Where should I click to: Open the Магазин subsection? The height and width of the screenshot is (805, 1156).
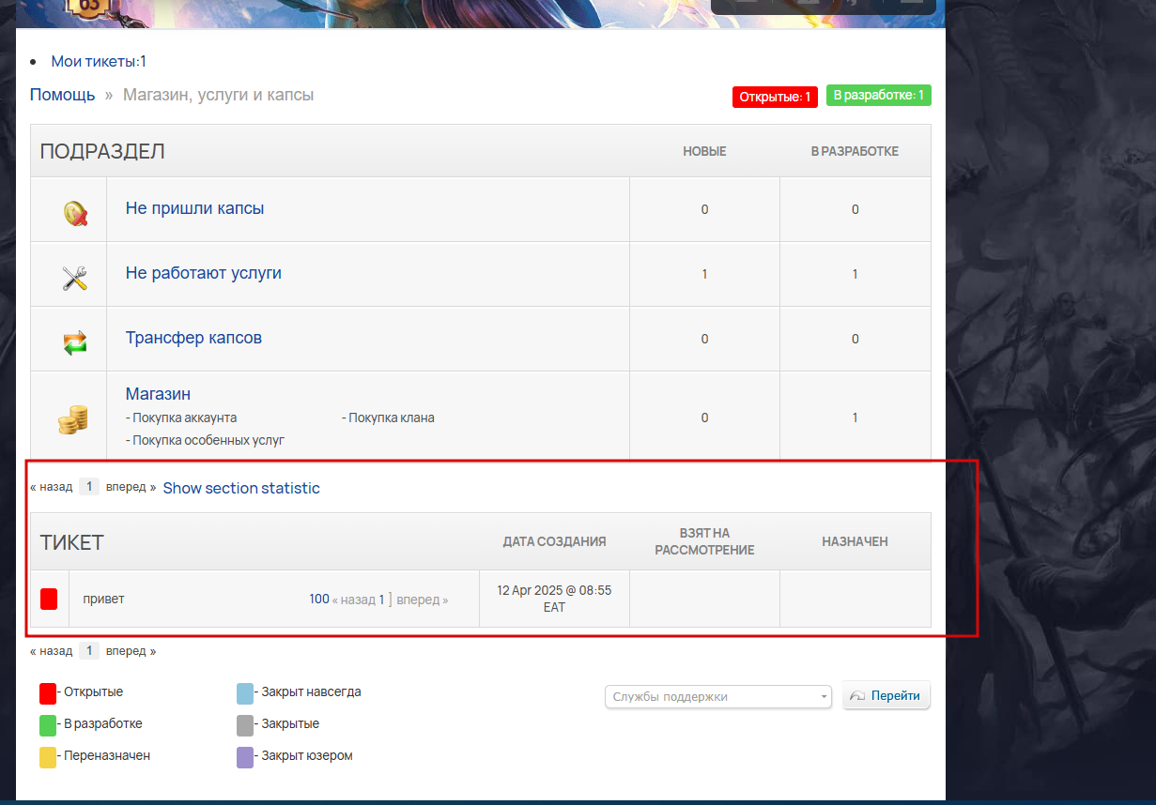(158, 394)
